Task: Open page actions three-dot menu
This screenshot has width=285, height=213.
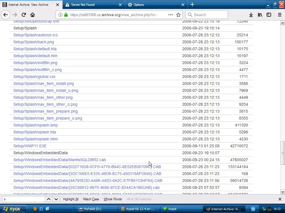Action: (171, 15)
